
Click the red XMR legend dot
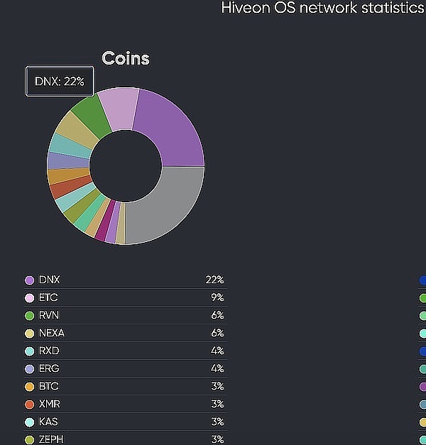coord(29,405)
